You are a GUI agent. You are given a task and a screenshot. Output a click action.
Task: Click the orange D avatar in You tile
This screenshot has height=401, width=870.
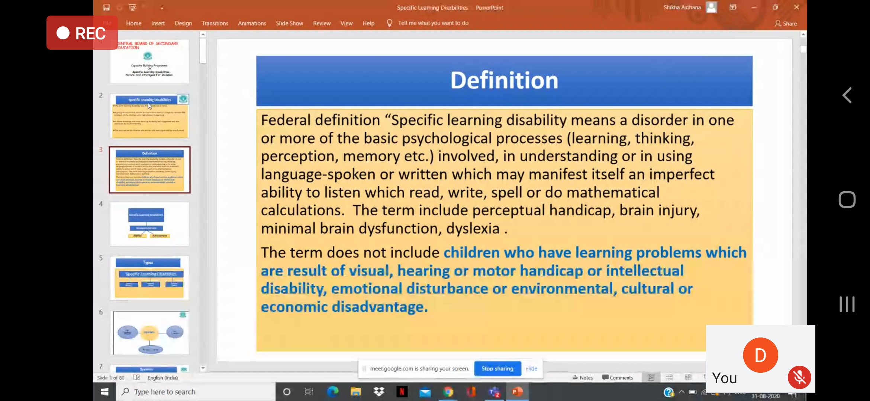(x=760, y=355)
